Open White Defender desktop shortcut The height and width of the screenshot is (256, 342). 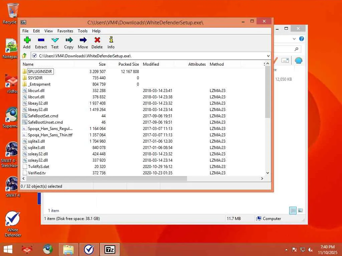[x=13, y=224]
